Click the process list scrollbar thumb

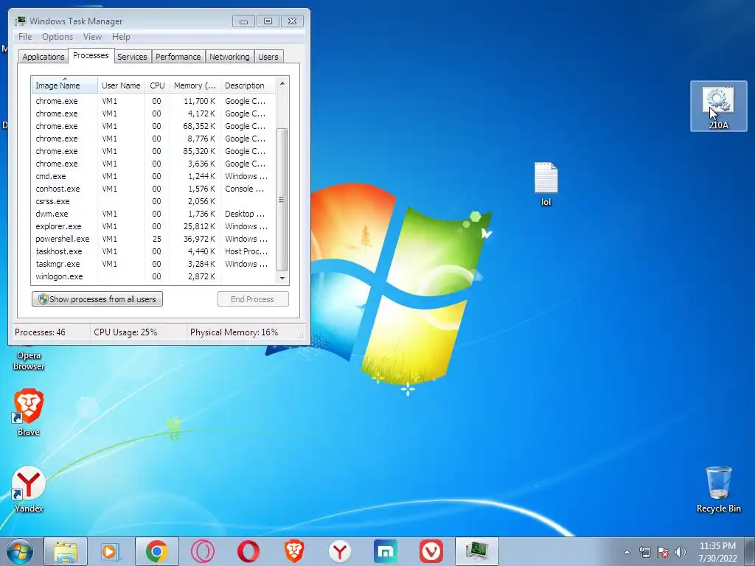coord(282,199)
